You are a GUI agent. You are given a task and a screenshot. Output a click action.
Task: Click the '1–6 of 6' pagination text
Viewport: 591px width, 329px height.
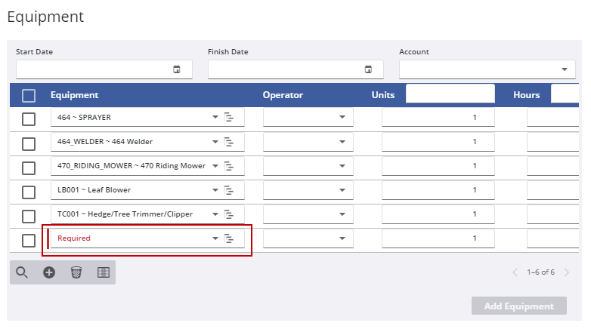pos(540,272)
